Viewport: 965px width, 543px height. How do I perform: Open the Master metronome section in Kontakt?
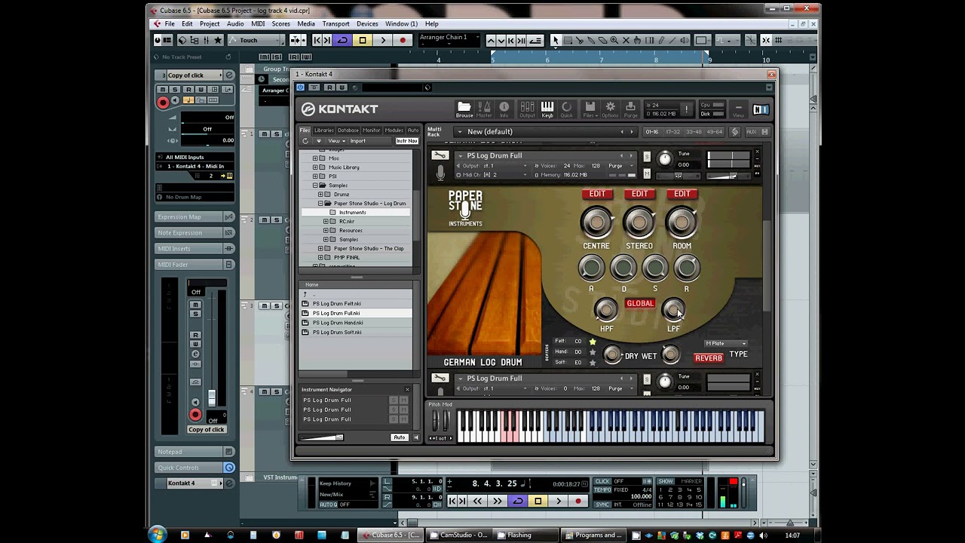tap(484, 109)
